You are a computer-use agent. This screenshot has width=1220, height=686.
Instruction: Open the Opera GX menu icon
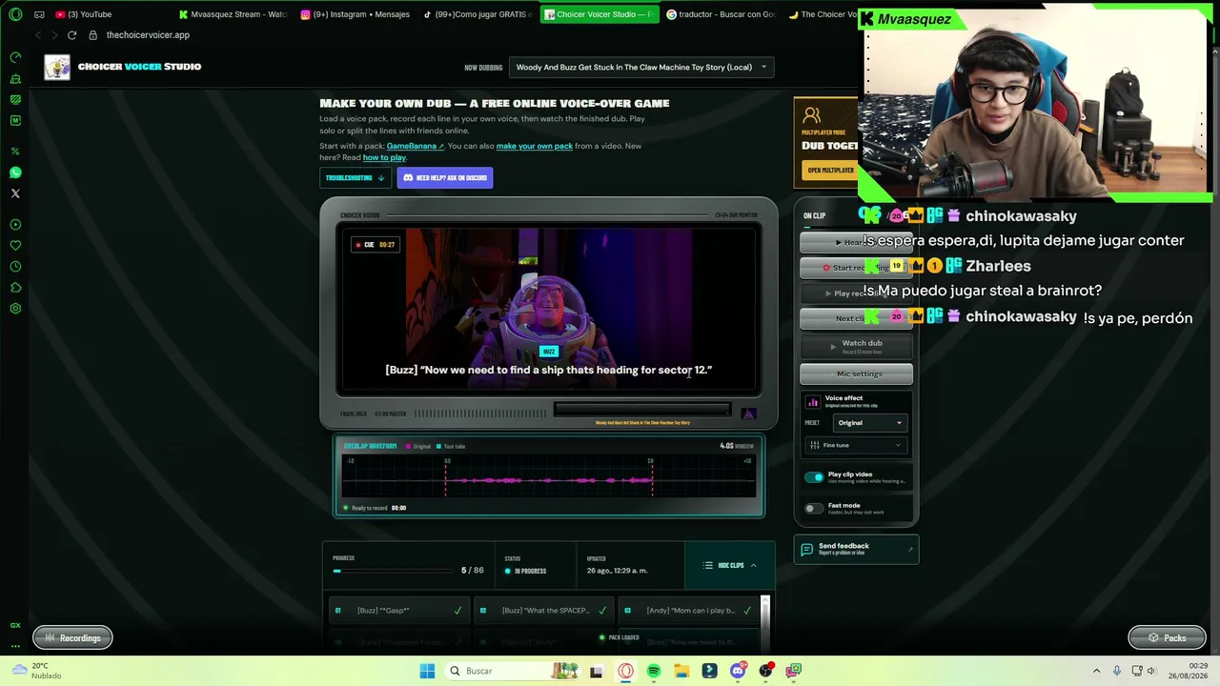point(15,14)
